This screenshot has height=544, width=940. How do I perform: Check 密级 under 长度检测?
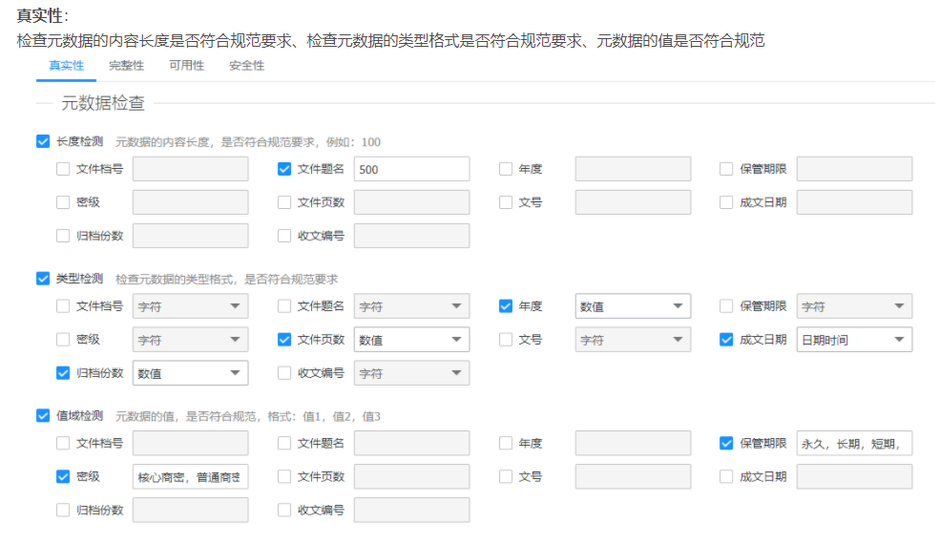[x=63, y=202]
